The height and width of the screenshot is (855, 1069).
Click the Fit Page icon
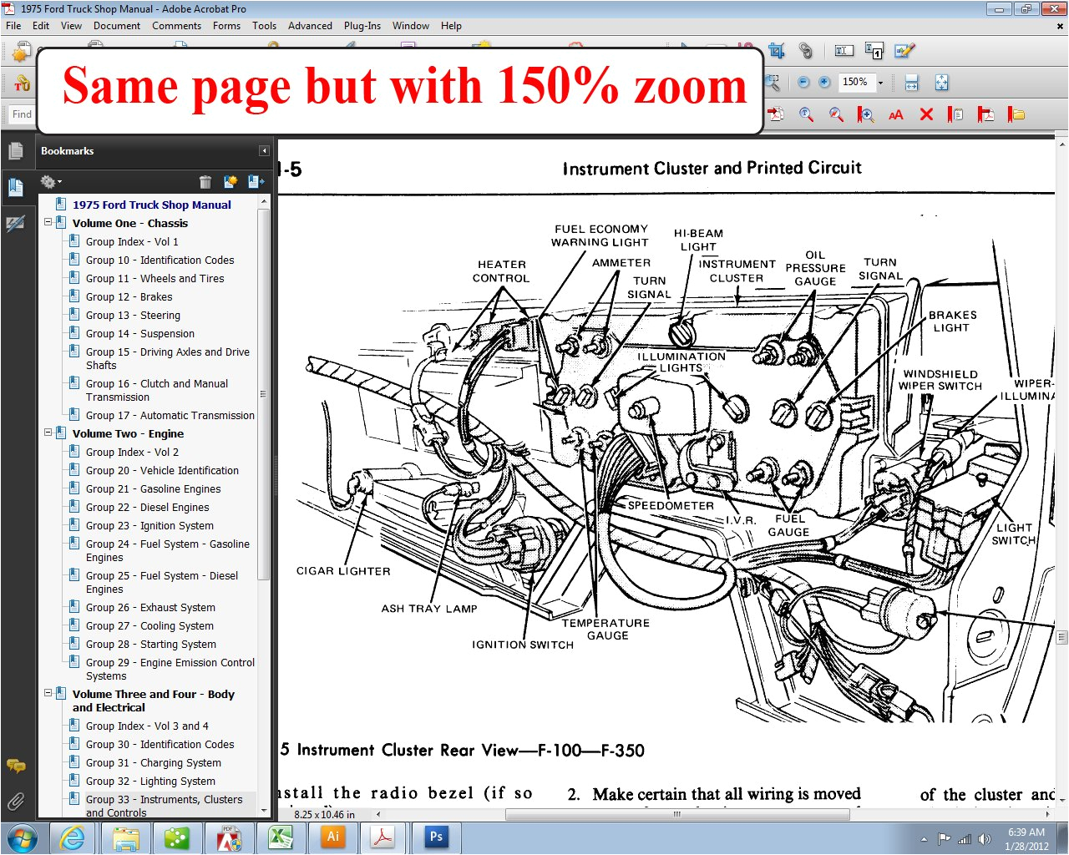click(x=941, y=82)
